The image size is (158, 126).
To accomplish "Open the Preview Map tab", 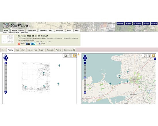I will [32, 50].
